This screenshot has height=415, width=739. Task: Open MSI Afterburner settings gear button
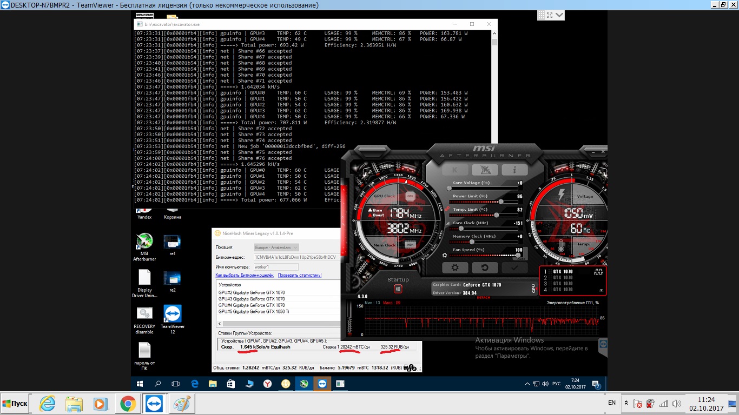click(455, 267)
